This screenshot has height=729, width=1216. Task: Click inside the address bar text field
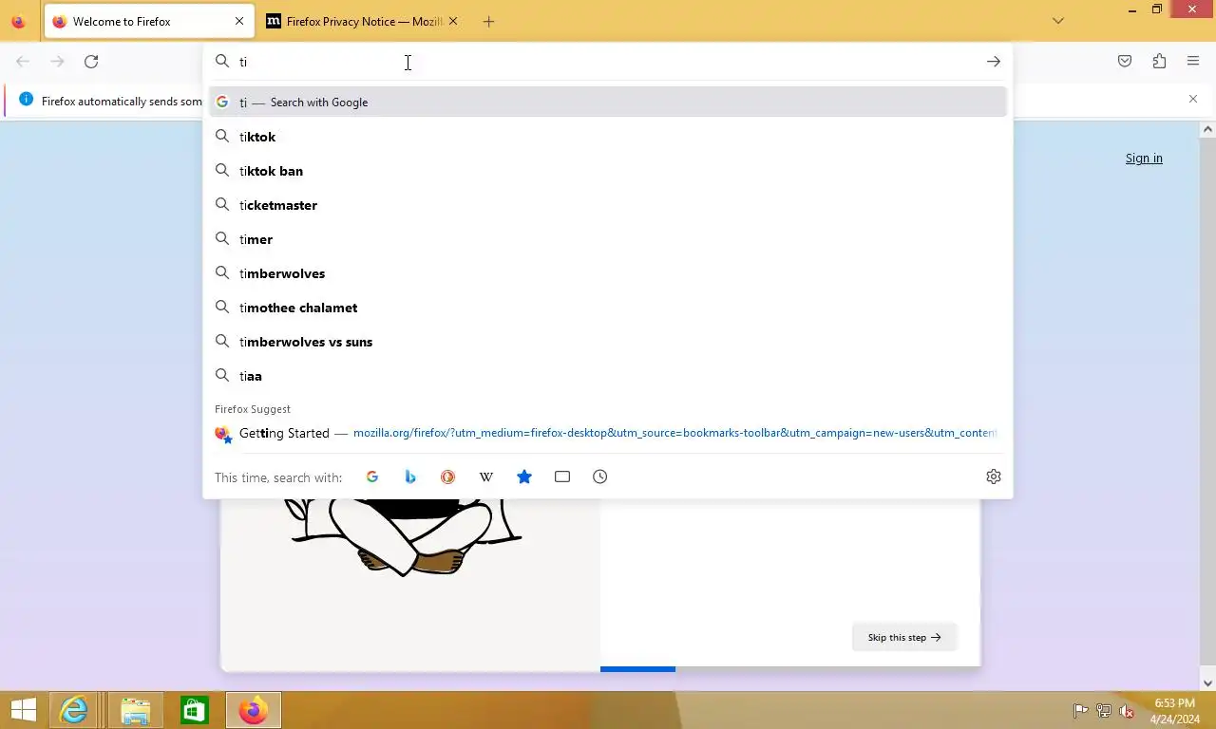pyautogui.click(x=608, y=62)
